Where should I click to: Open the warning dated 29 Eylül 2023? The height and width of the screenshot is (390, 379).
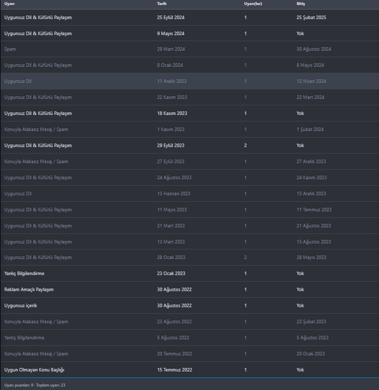click(x=38, y=146)
